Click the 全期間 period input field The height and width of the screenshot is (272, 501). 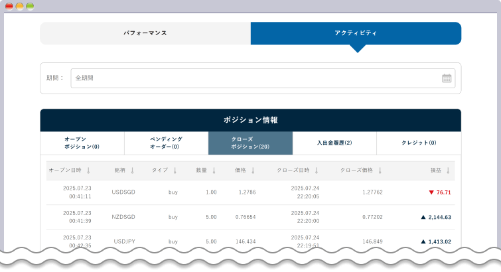pyautogui.click(x=263, y=78)
